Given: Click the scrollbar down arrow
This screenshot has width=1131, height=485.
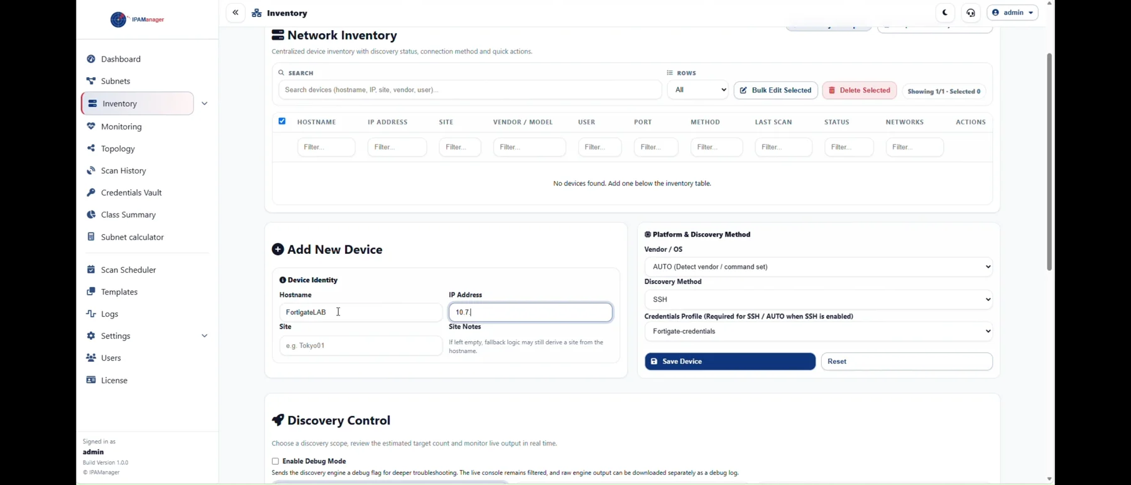Looking at the screenshot, I should coord(1049,479).
